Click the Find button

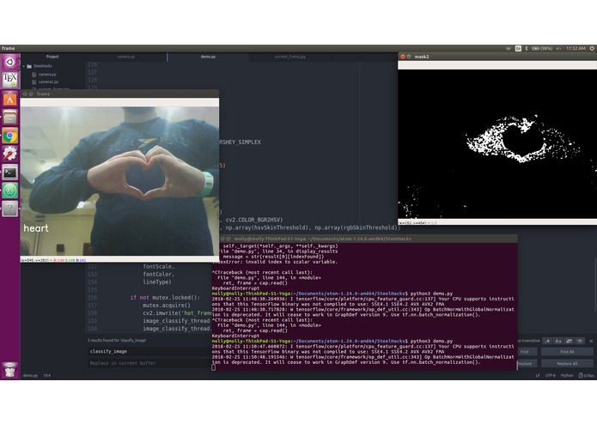coord(527,352)
